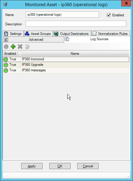Click into the Name input field
This screenshot has width=133, height=181.
pyautogui.click(x=62, y=15)
